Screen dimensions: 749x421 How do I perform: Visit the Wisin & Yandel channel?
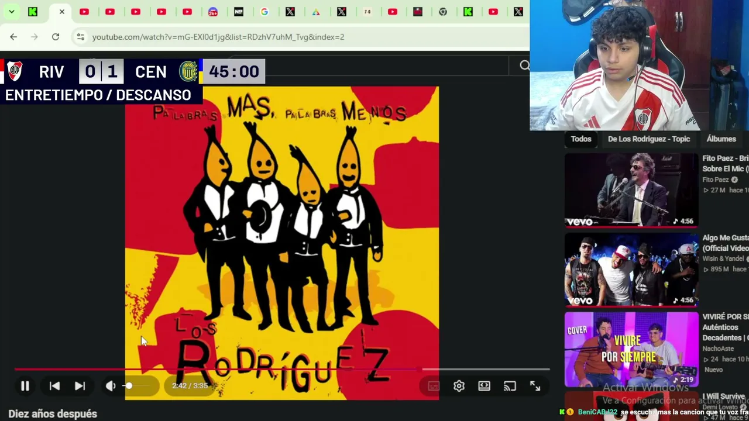click(723, 258)
